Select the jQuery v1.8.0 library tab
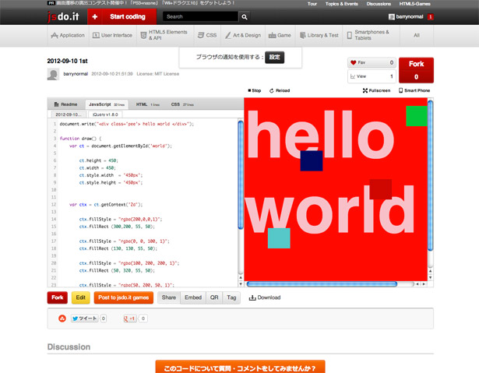479x373 pixels. [105, 114]
